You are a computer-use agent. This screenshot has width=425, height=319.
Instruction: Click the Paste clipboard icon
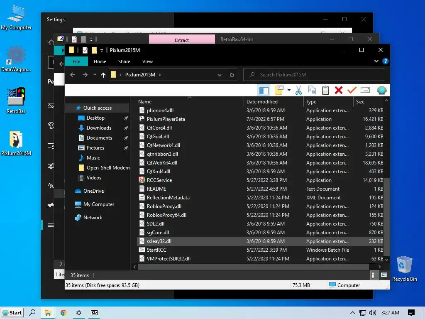(325, 90)
